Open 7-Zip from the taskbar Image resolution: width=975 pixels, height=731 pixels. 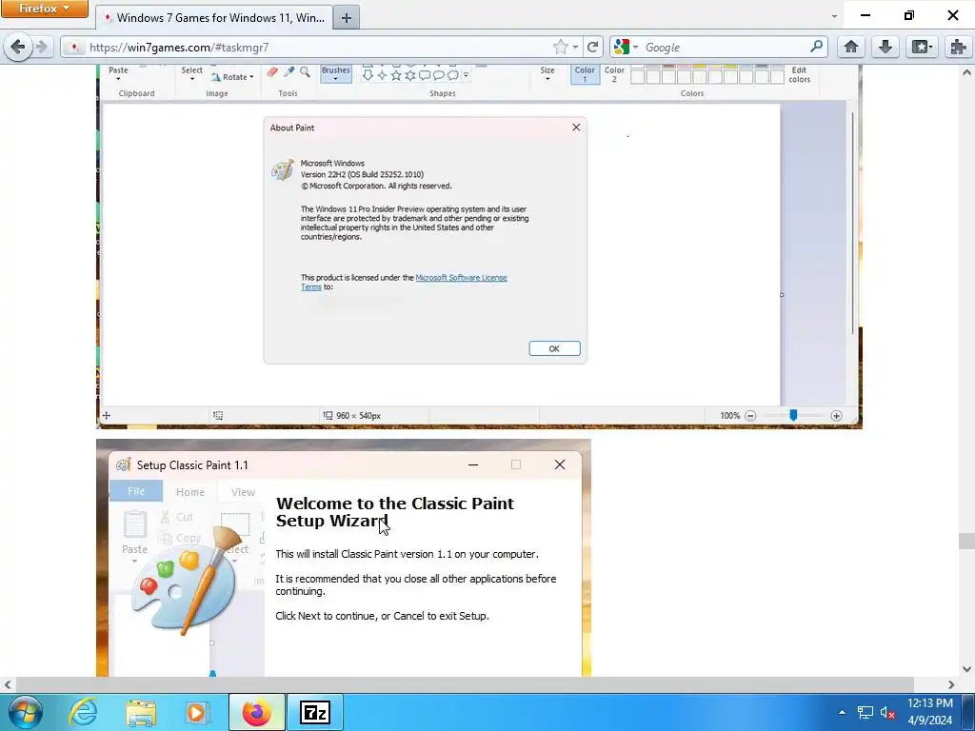pyautogui.click(x=314, y=712)
